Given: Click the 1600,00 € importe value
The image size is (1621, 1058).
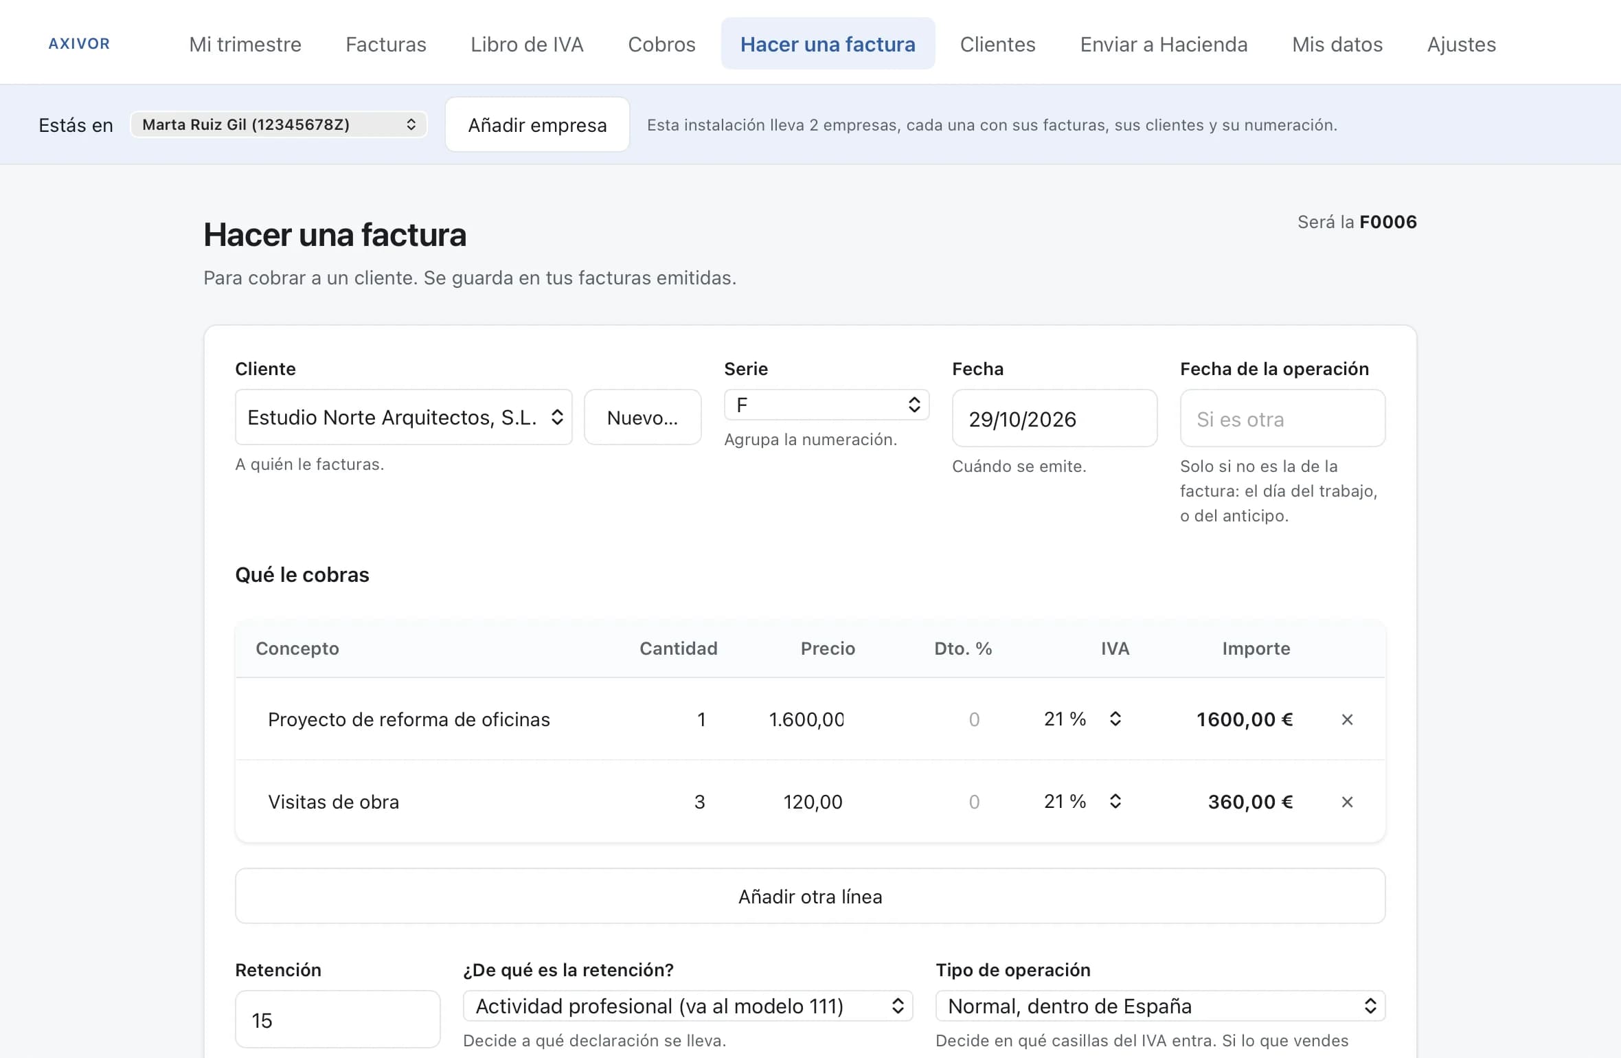Looking at the screenshot, I should (x=1245, y=719).
